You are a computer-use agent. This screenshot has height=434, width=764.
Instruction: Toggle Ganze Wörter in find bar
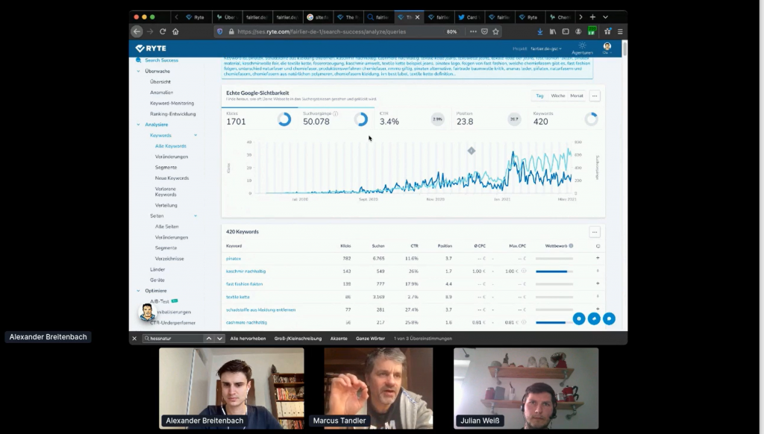370,339
